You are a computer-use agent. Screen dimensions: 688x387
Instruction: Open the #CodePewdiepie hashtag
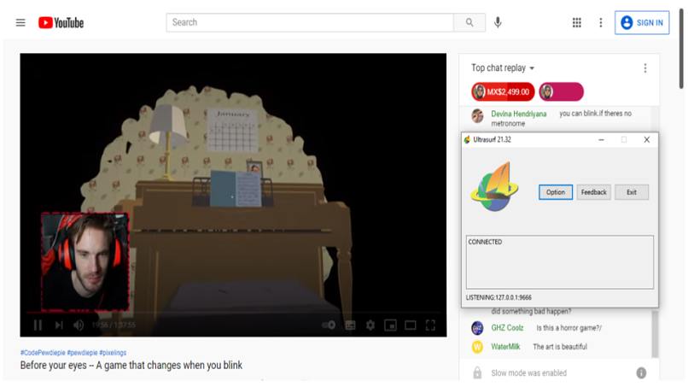click(43, 353)
